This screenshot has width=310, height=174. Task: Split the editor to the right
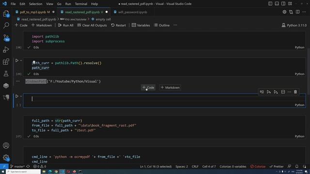(x=297, y=12)
